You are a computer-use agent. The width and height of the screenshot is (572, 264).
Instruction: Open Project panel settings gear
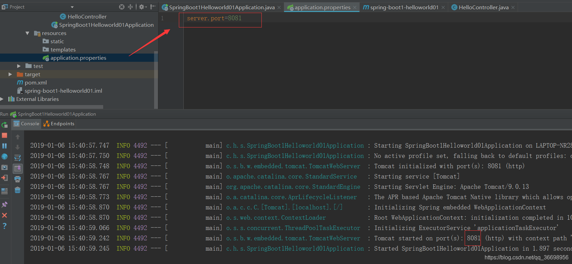[x=142, y=7]
